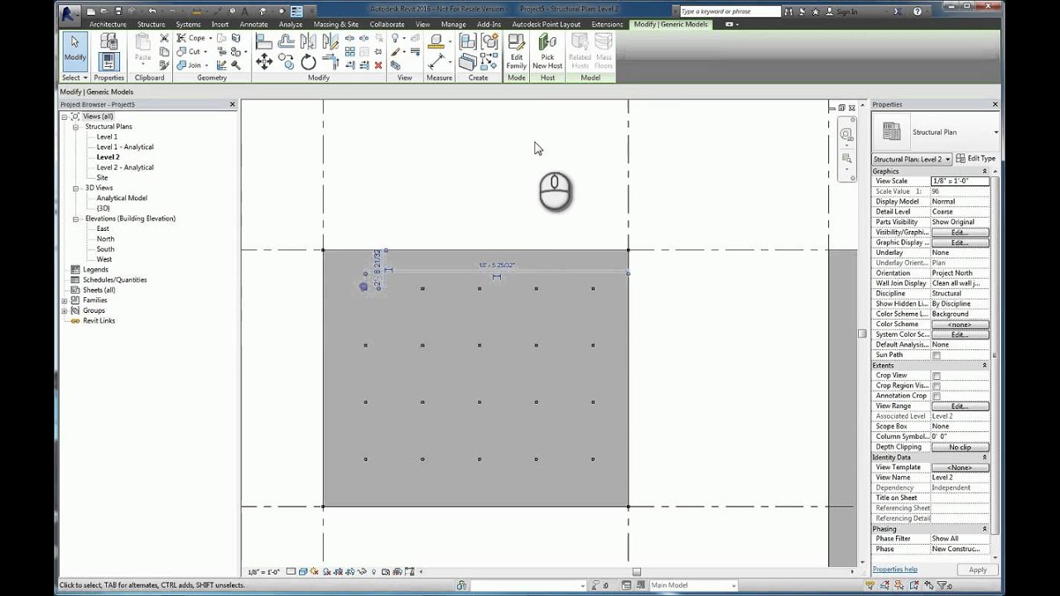This screenshot has height=596, width=1060.
Task: Click the Aligned Dimension measure icon
Action: [x=436, y=61]
